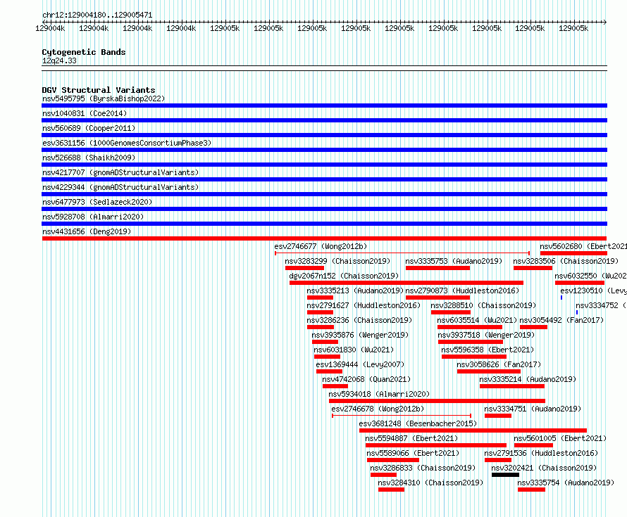The height and width of the screenshot is (517, 627).
Task: Click nsv4742068 (Quan2021) label
Action: 366,379
